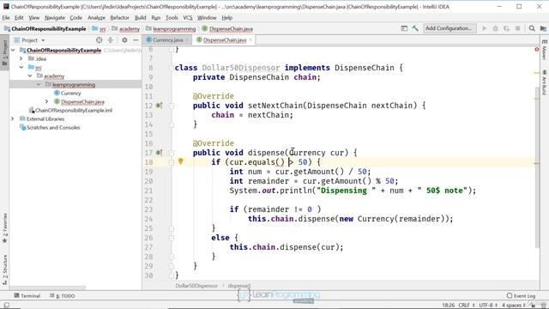
Task: Switch to the Currency.java editor tab
Action: click(x=168, y=40)
